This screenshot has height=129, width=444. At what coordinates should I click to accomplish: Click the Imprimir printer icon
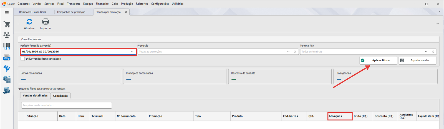46,22
